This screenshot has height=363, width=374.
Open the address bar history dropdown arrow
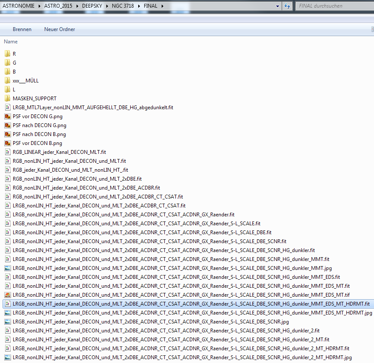tap(277, 6)
